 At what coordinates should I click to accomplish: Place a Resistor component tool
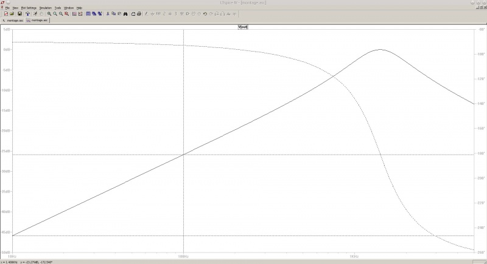[x=164, y=14]
